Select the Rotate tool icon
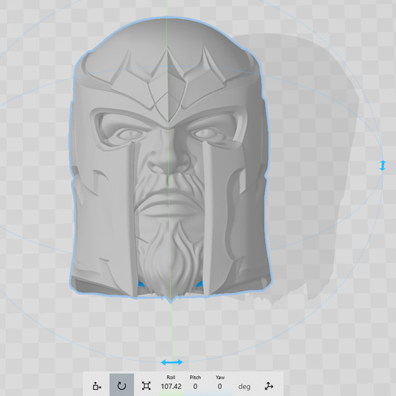The image size is (396, 396). pyautogui.click(x=121, y=386)
